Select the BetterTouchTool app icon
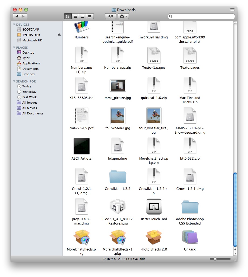The height and width of the screenshot is (277, 248). [x=154, y=206]
